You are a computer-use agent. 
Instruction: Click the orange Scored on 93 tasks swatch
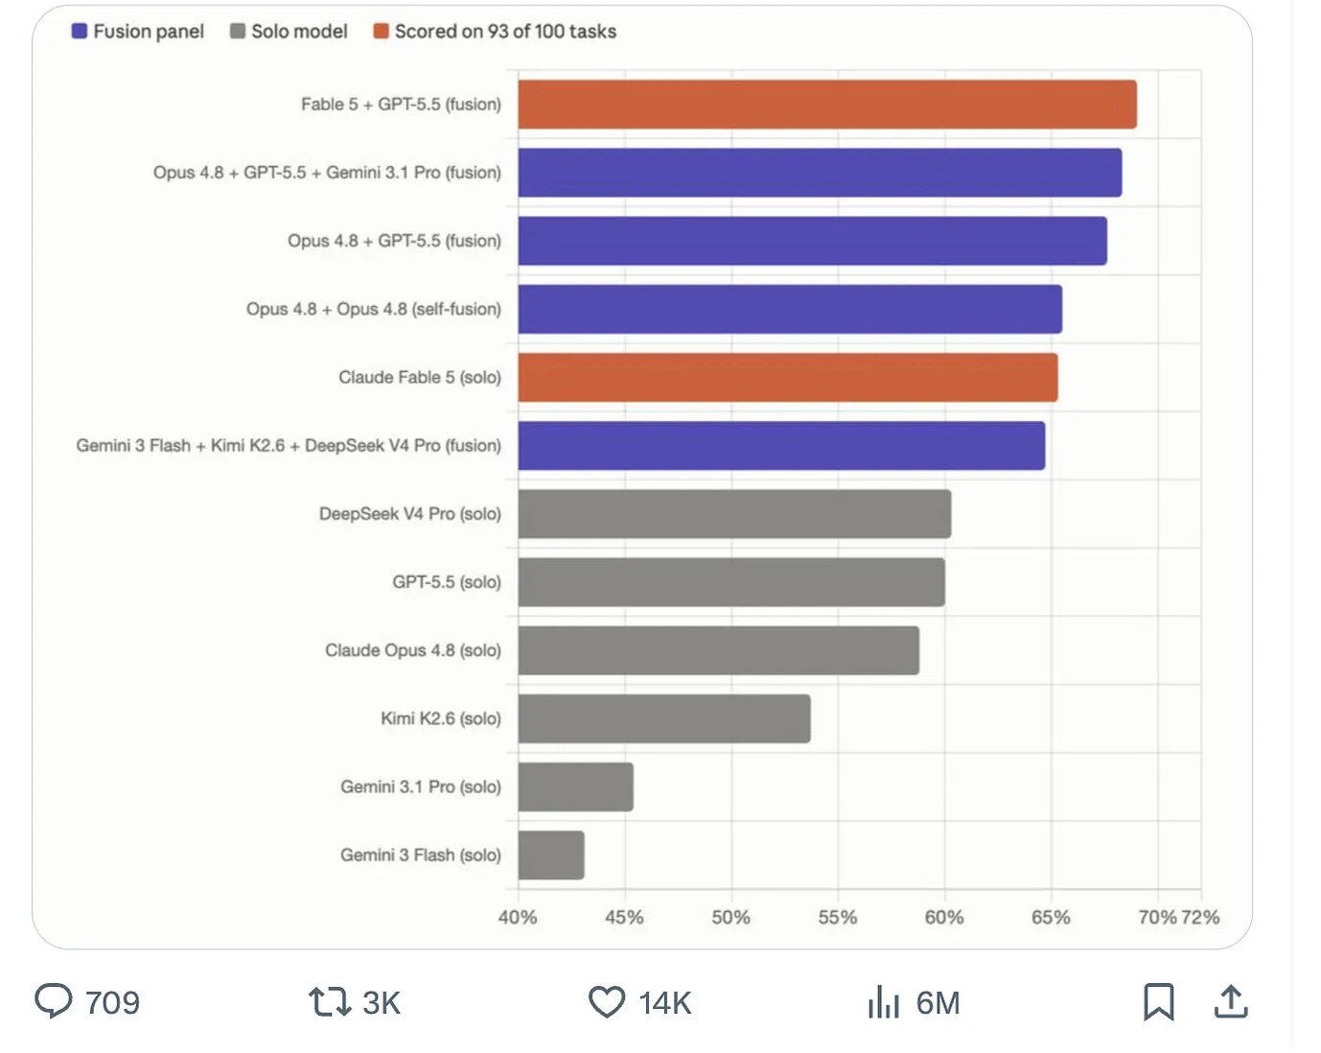click(x=381, y=31)
